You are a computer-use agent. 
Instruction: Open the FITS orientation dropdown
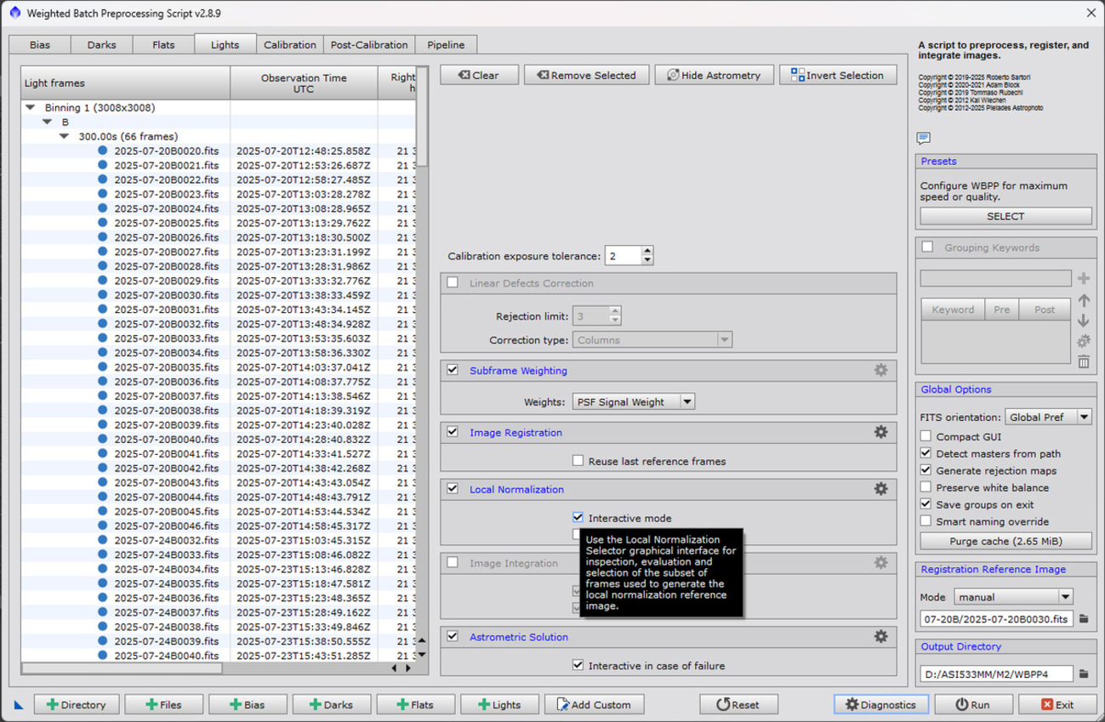1084,418
